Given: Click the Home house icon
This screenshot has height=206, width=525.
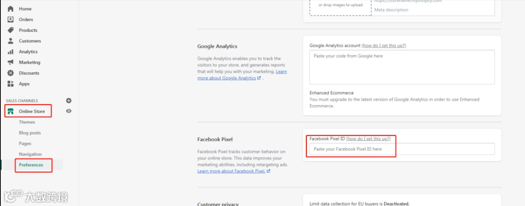Looking at the screenshot, I should pos(11,9).
